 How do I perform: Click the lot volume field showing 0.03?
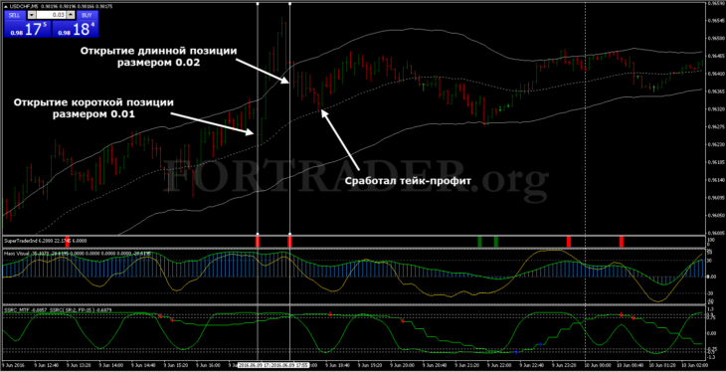[x=51, y=15]
